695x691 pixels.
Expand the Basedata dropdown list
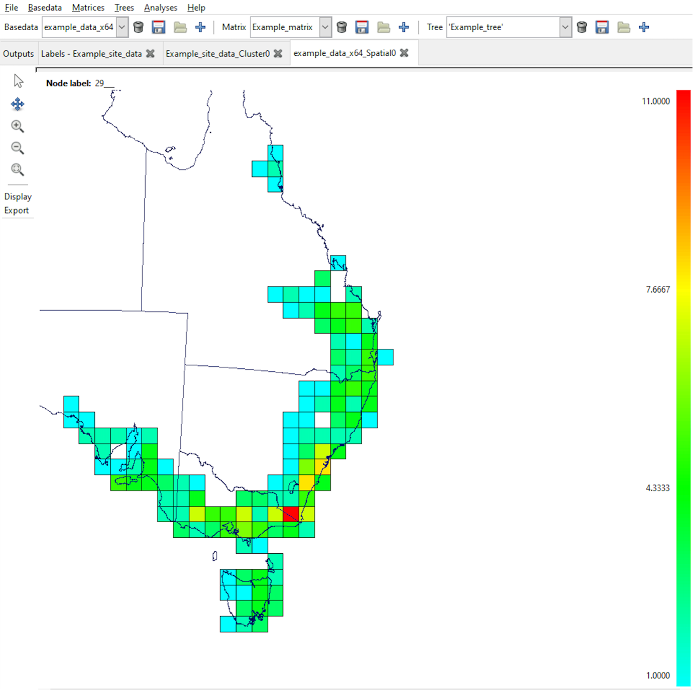coord(122,27)
